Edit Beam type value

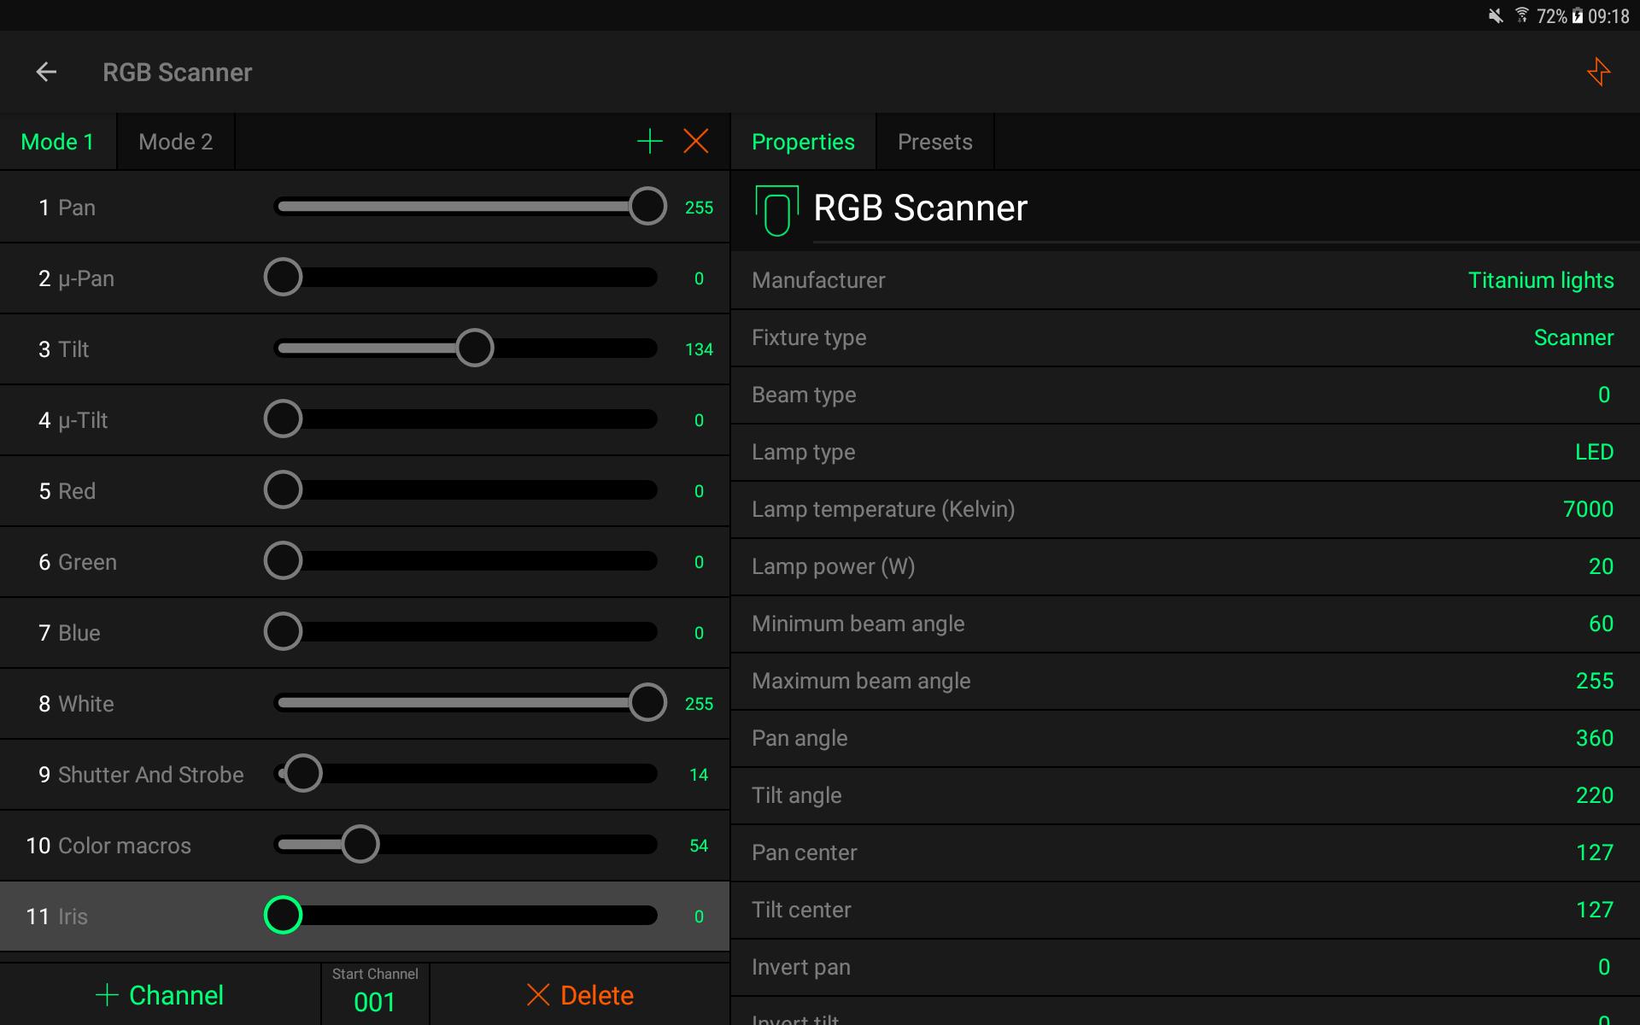1604,395
